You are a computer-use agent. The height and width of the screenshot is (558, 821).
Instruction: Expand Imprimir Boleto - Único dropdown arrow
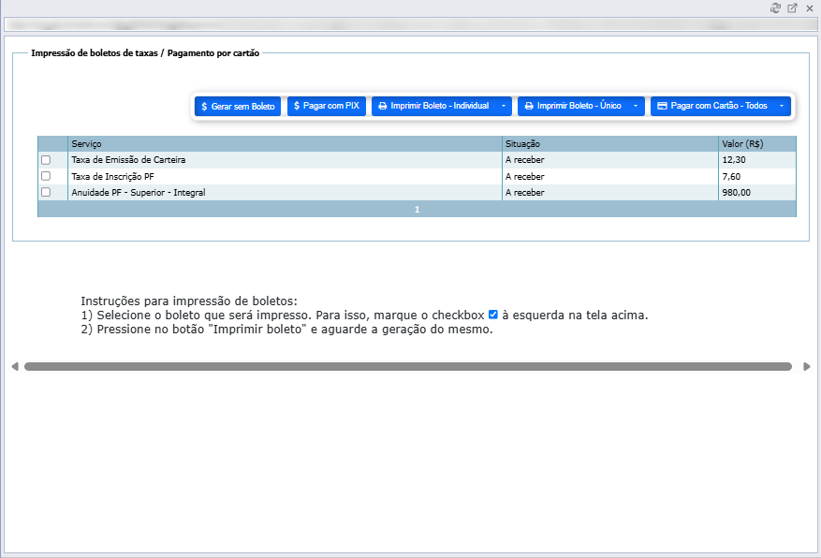pos(636,106)
